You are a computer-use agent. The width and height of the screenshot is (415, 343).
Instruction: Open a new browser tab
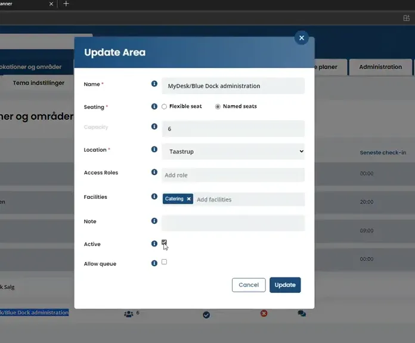[x=66, y=4]
